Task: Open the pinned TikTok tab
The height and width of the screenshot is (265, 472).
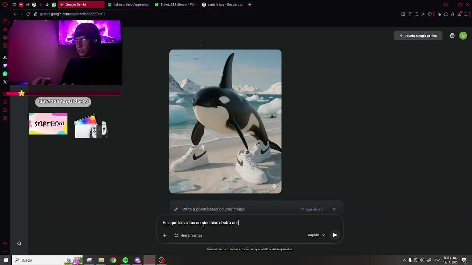Action: (x=47, y=5)
